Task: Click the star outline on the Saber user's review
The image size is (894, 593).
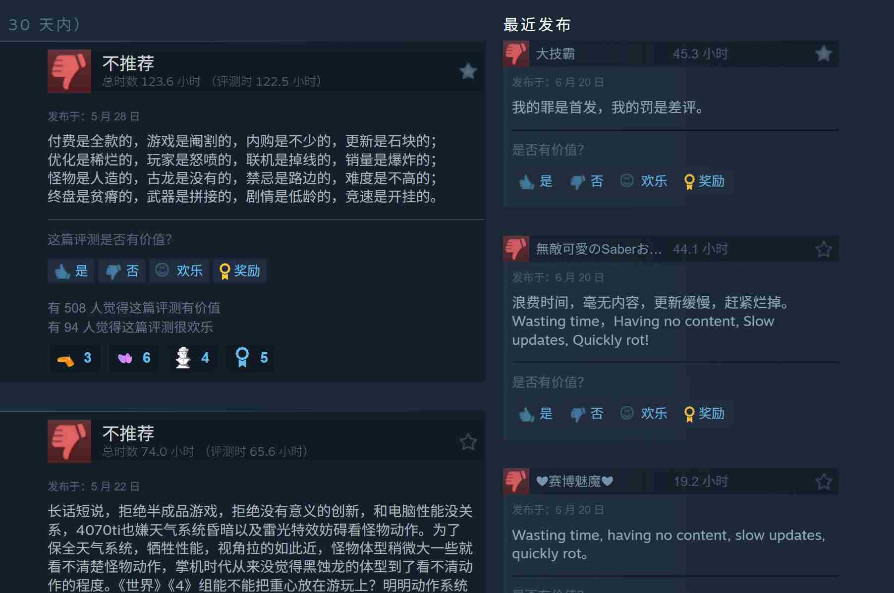Action: point(824,249)
